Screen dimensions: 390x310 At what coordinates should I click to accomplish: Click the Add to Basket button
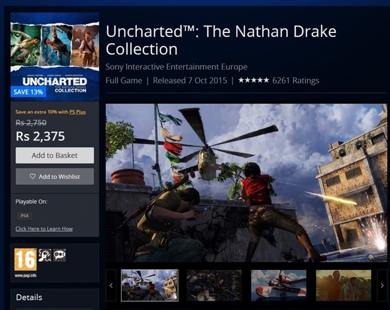(x=55, y=155)
